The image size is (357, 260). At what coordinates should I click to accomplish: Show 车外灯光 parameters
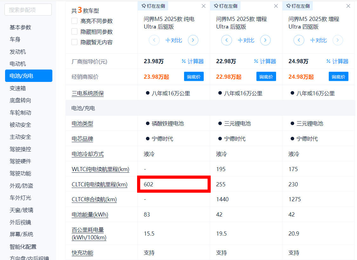[20, 198]
